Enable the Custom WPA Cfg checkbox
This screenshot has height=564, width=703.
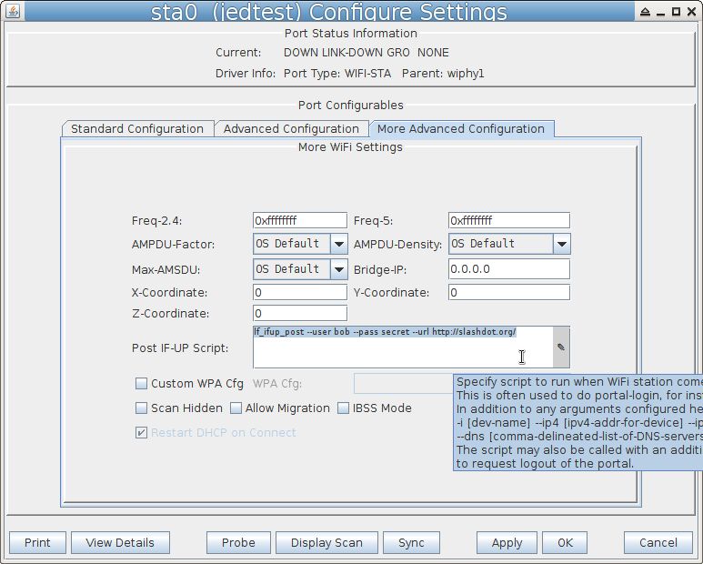(x=141, y=384)
